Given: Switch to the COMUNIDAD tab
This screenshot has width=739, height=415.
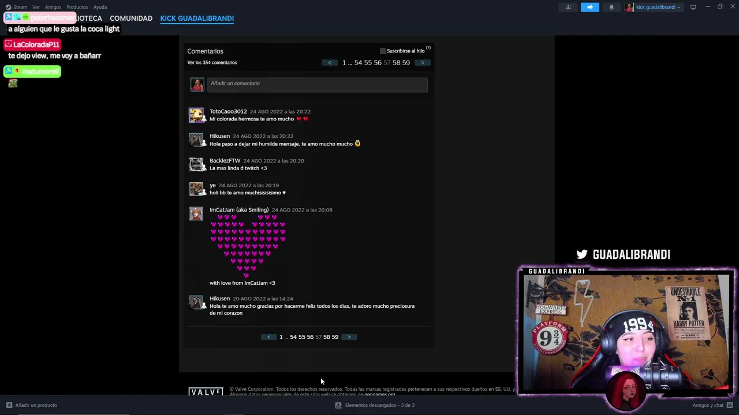Looking at the screenshot, I should [x=131, y=18].
